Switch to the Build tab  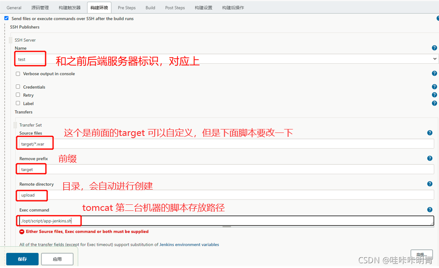click(150, 7)
